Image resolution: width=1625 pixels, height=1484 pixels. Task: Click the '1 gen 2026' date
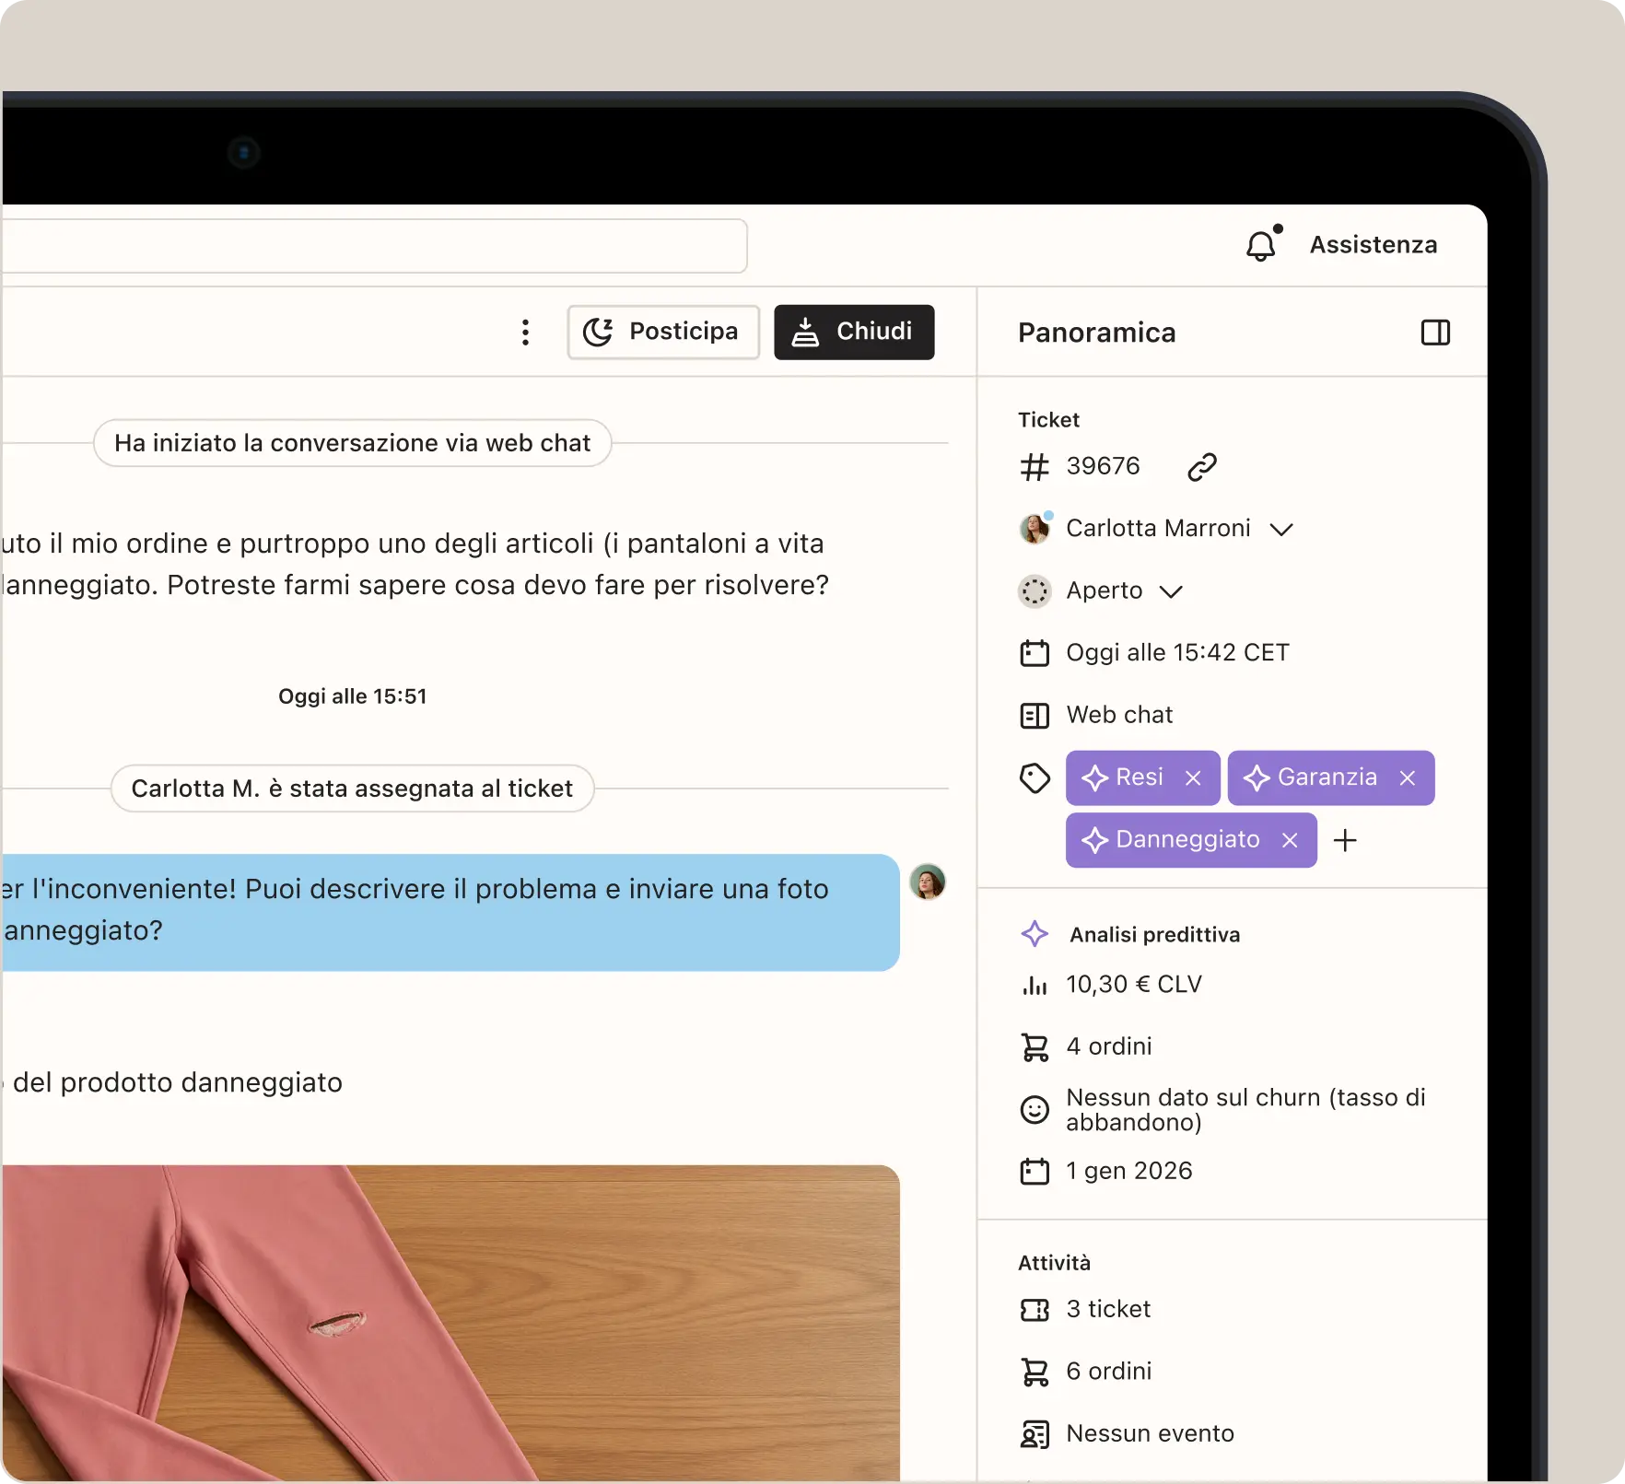(x=1129, y=1171)
